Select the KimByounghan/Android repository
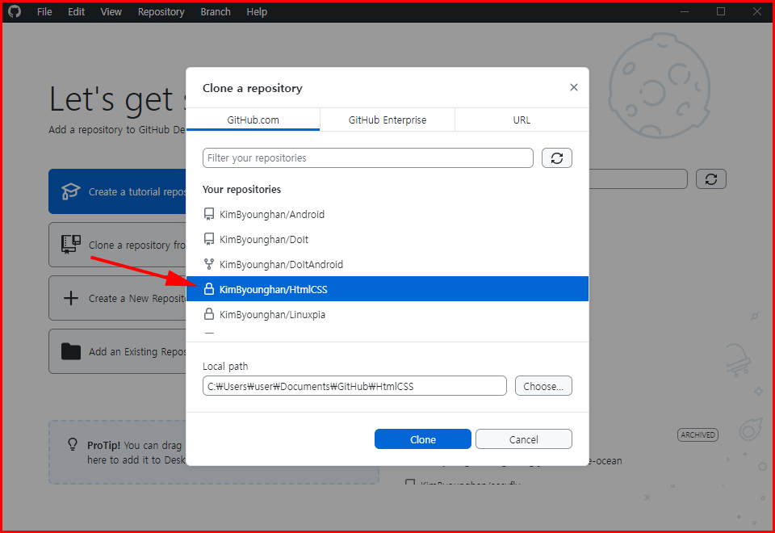 pyautogui.click(x=387, y=214)
